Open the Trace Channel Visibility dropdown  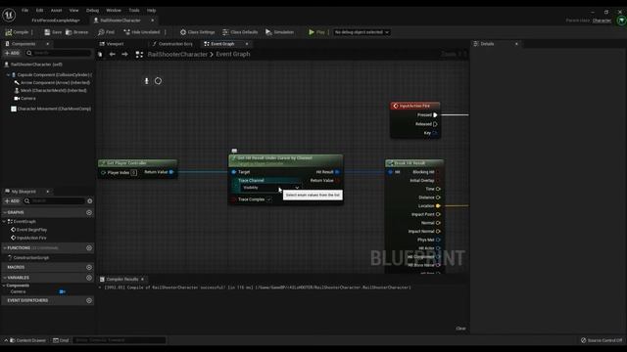tap(270, 188)
